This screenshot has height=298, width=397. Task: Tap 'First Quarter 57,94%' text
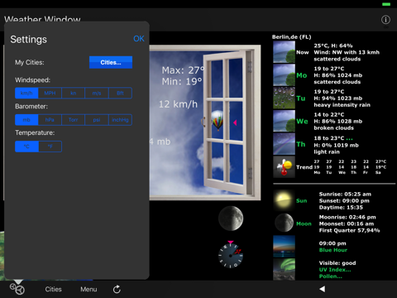(349, 230)
